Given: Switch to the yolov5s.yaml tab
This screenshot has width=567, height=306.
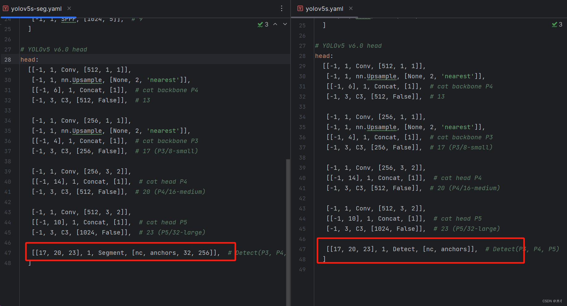Looking at the screenshot, I should pyautogui.click(x=324, y=9).
